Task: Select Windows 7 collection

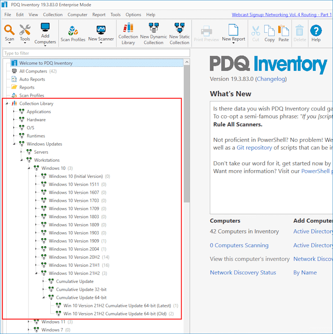Action: click(52, 330)
